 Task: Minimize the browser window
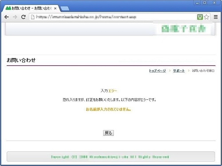(x=197, y=3)
